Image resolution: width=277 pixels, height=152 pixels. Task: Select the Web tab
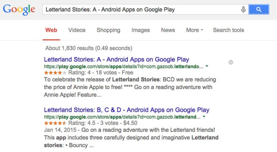point(51,30)
